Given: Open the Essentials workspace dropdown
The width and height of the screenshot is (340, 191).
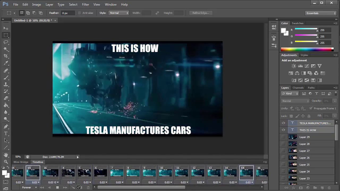Looking at the screenshot, I should click(x=321, y=13).
